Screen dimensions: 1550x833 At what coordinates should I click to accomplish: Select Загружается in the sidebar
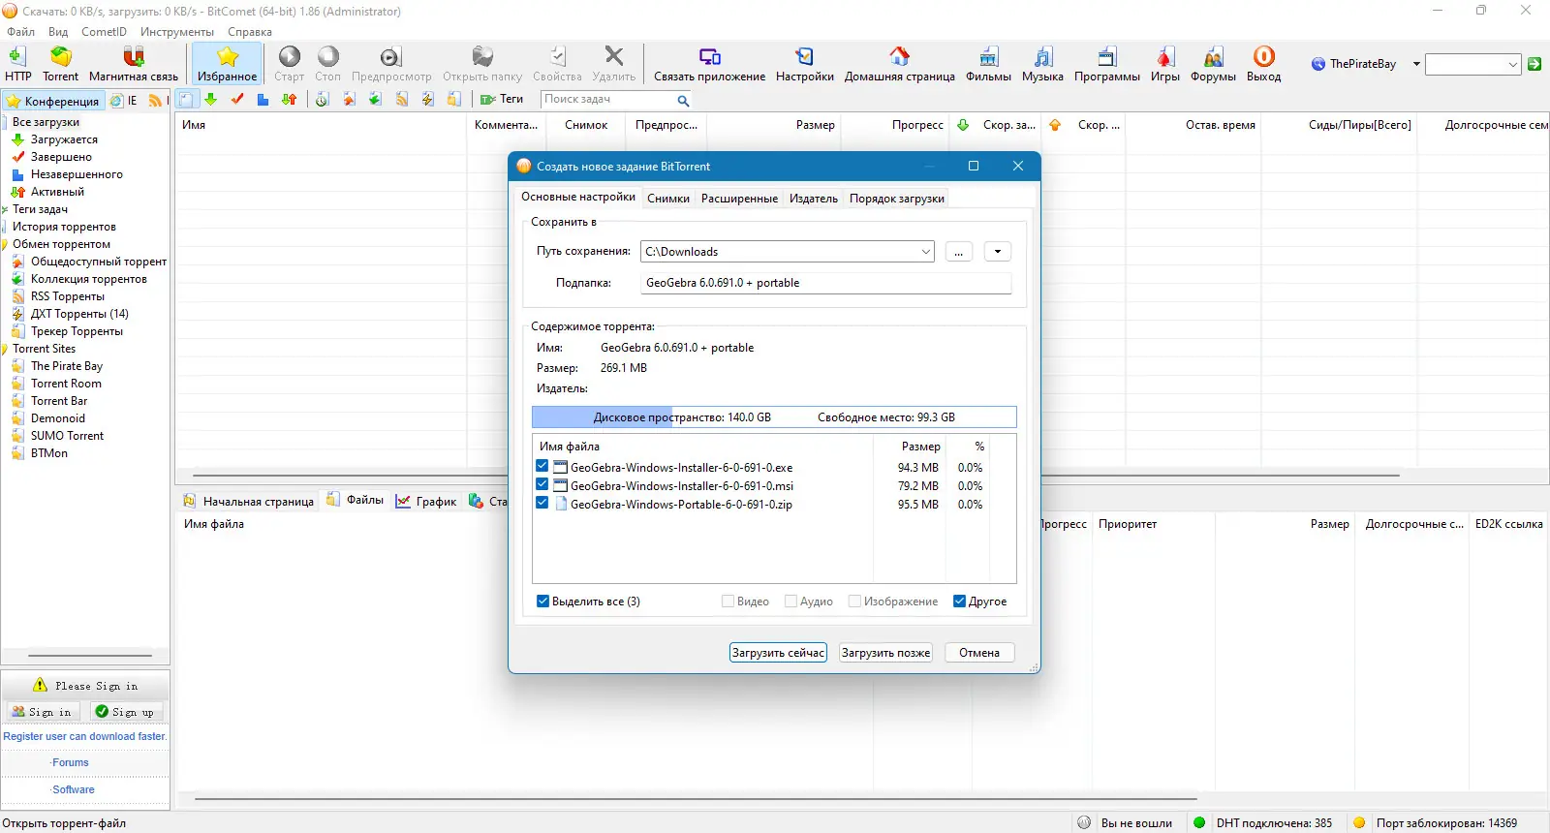click(64, 139)
